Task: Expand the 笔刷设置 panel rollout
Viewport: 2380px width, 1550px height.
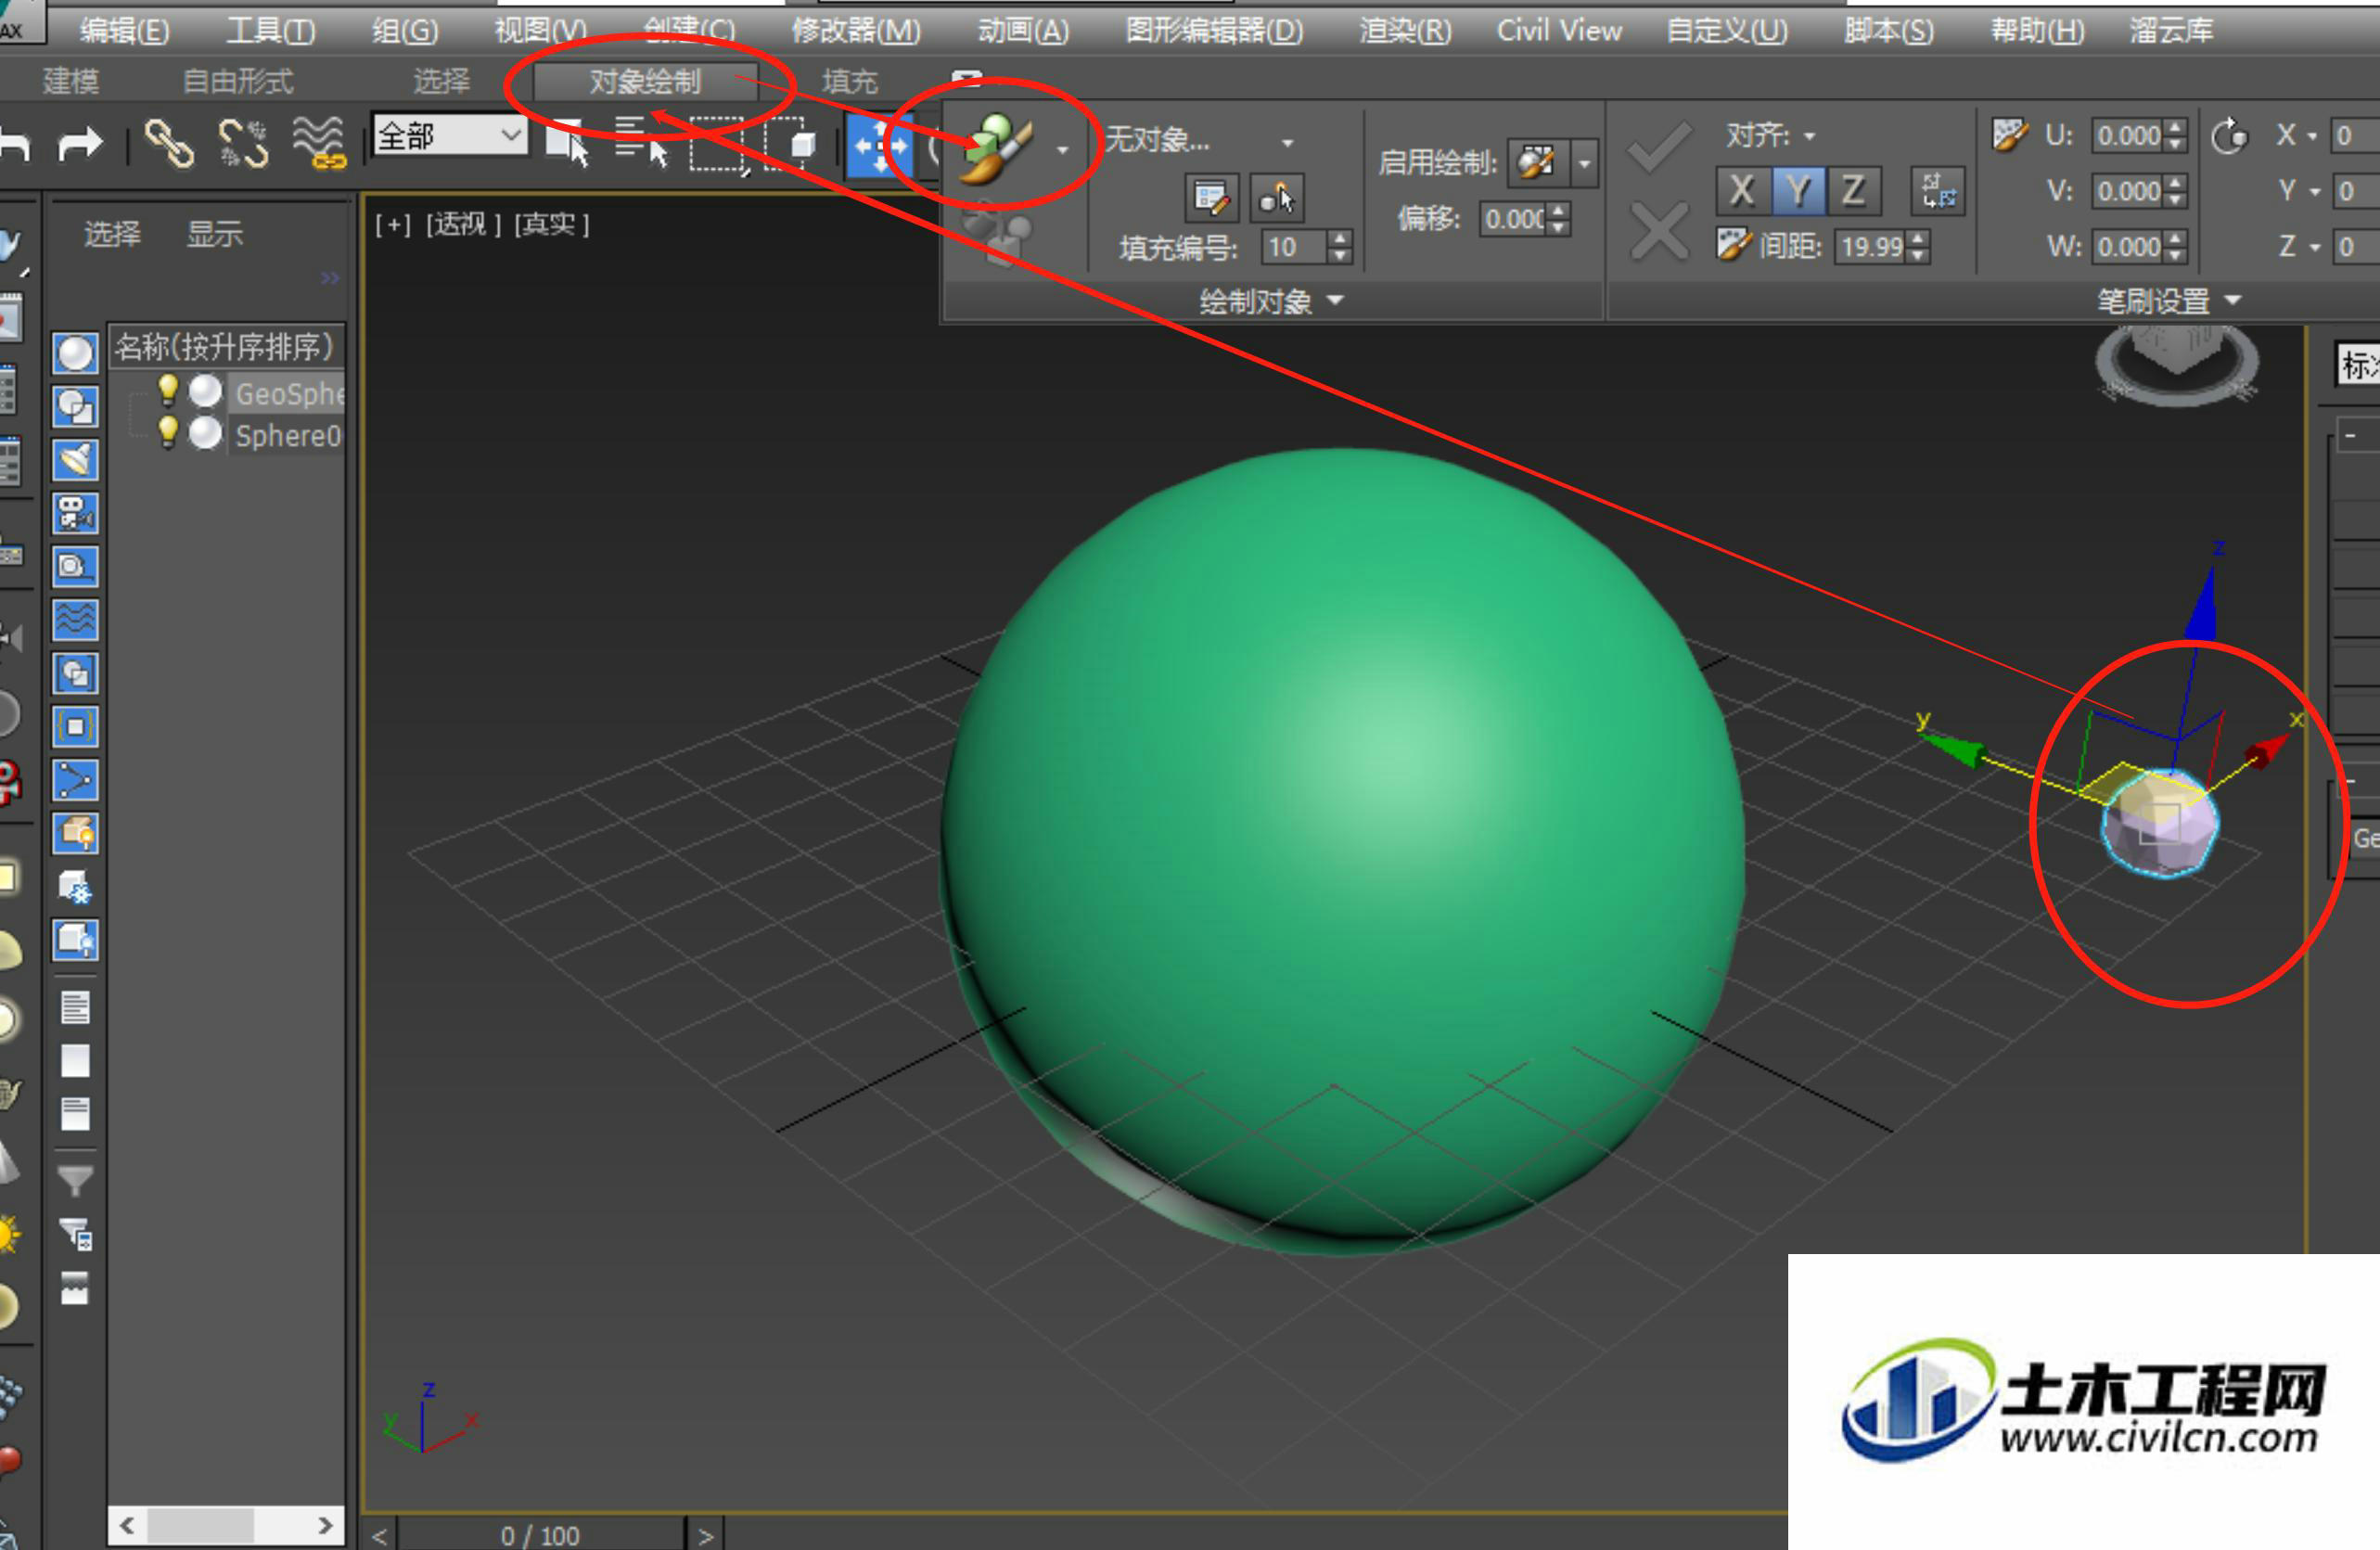Action: [2170, 301]
